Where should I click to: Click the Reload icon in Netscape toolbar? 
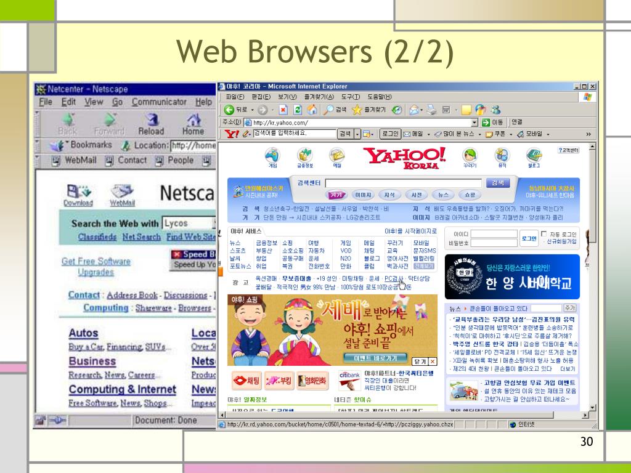[152, 119]
